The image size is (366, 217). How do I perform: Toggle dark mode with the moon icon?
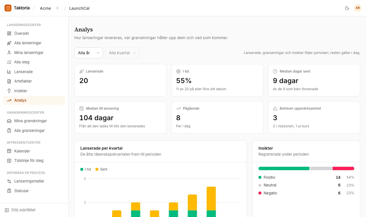[x=347, y=8]
